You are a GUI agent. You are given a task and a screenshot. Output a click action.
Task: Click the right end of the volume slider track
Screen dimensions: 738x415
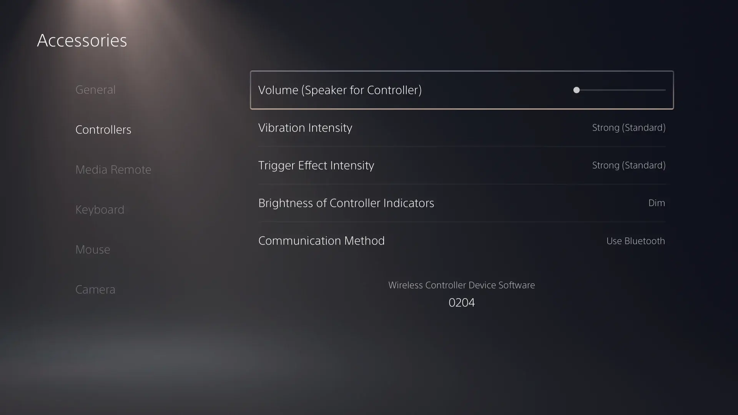[664, 90]
